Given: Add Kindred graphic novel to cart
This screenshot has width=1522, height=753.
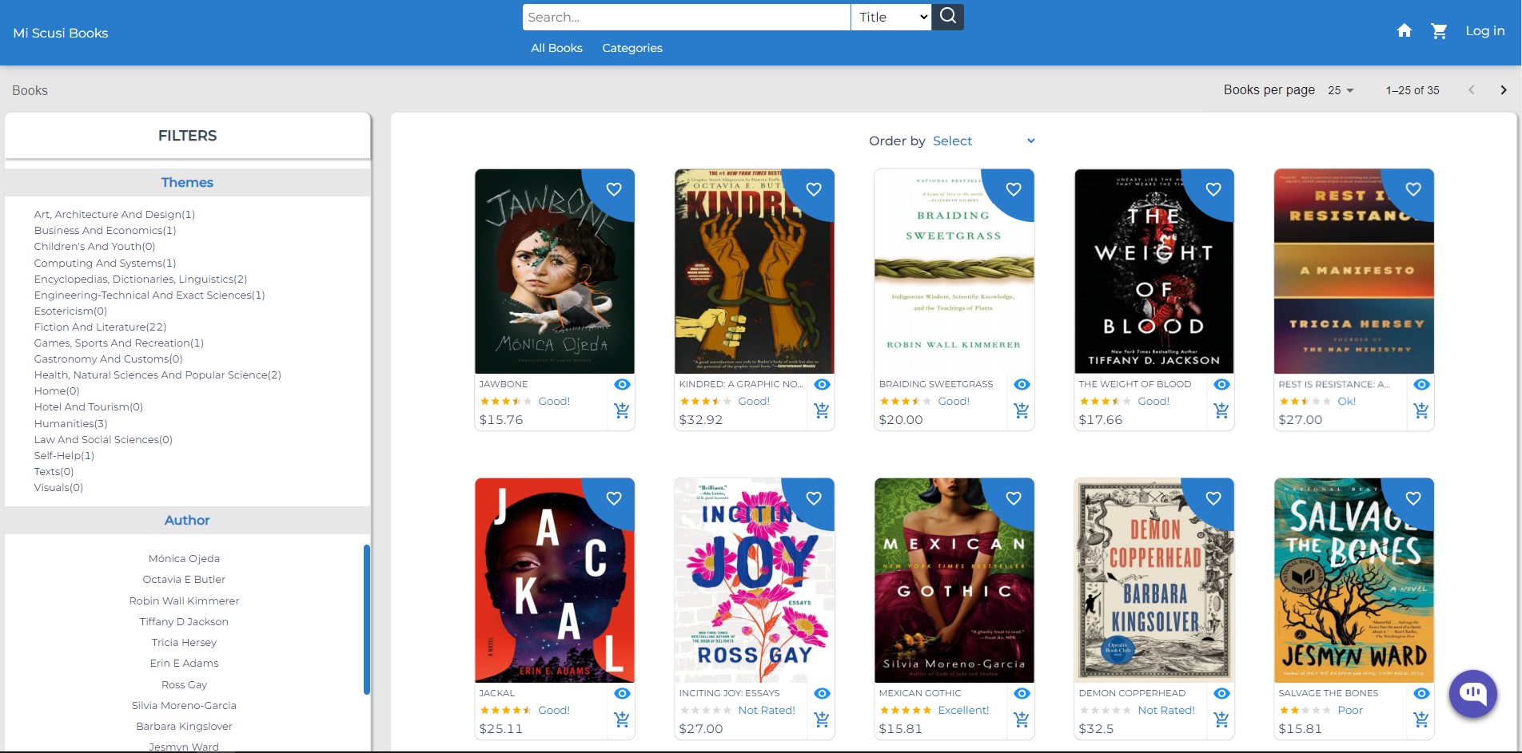Looking at the screenshot, I should 822,410.
